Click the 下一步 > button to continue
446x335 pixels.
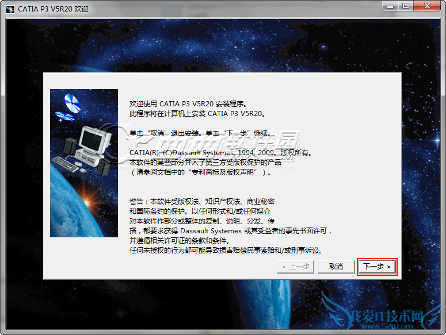(x=377, y=267)
